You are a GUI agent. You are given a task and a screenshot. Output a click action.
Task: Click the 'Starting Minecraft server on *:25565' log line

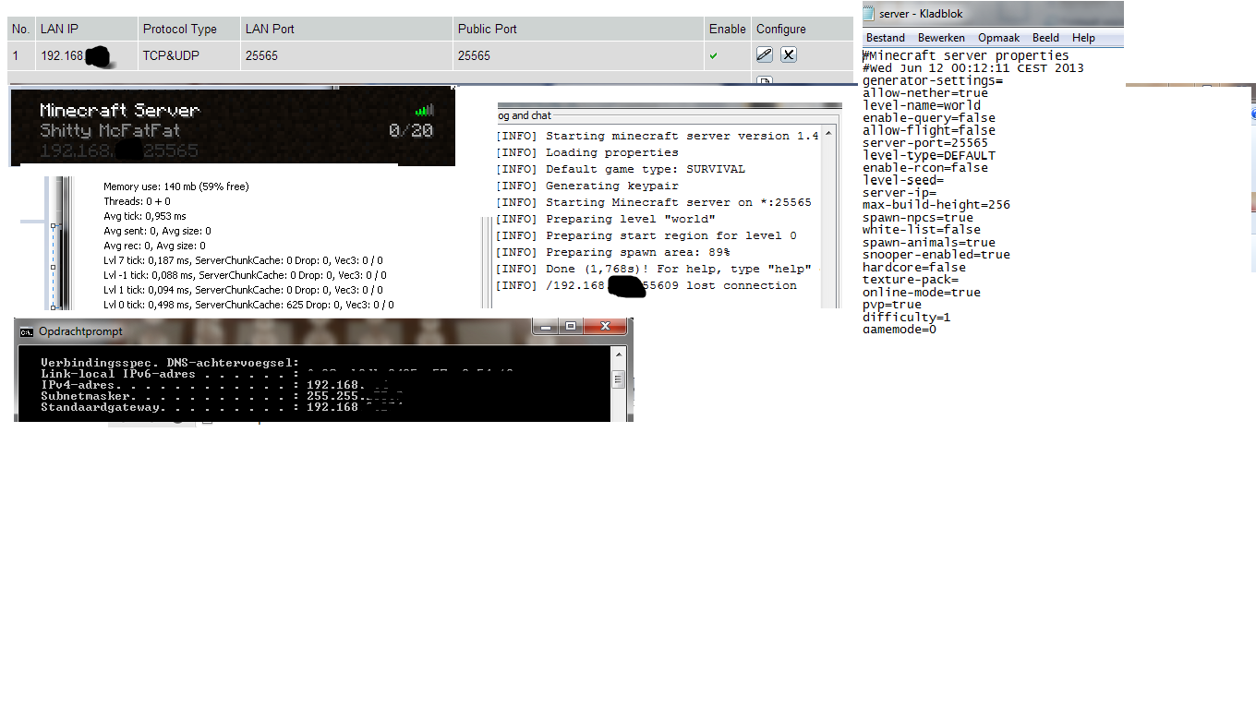[x=654, y=202]
